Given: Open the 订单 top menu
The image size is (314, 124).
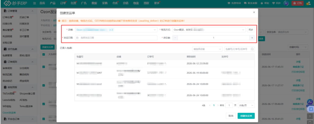Looking at the screenshot, I should point(63,3).
